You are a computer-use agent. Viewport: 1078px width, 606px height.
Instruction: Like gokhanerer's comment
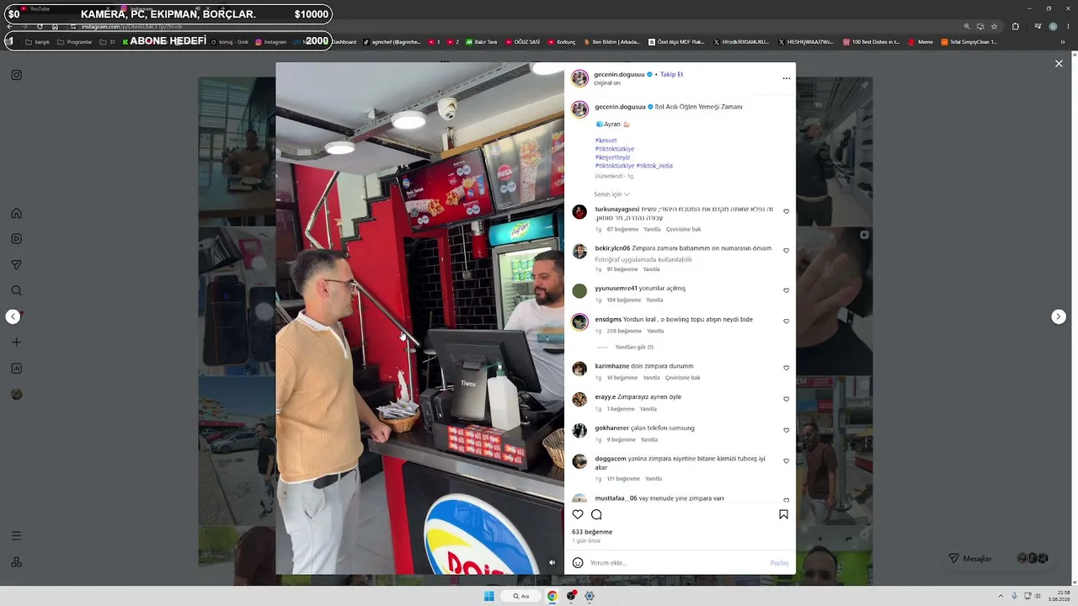pos(787,430)
